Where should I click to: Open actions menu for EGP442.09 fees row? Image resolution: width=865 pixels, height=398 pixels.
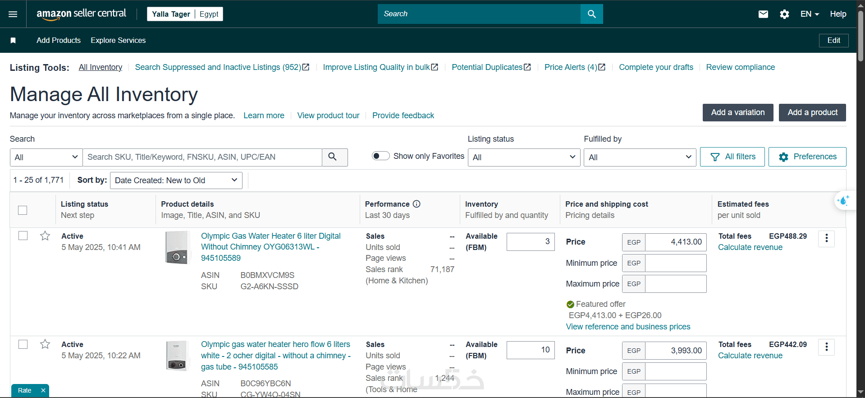826,347
